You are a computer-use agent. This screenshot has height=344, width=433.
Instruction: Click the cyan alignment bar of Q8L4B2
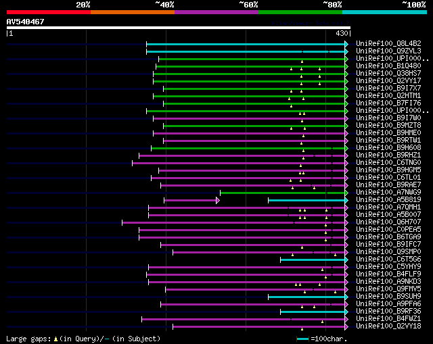pos(246,44)
